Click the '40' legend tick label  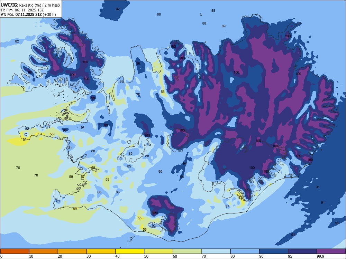(x=117, y=256)
